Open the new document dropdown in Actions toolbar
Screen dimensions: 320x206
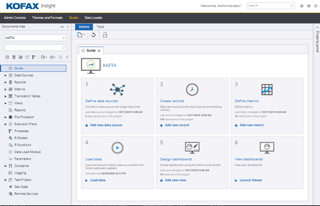81,35
